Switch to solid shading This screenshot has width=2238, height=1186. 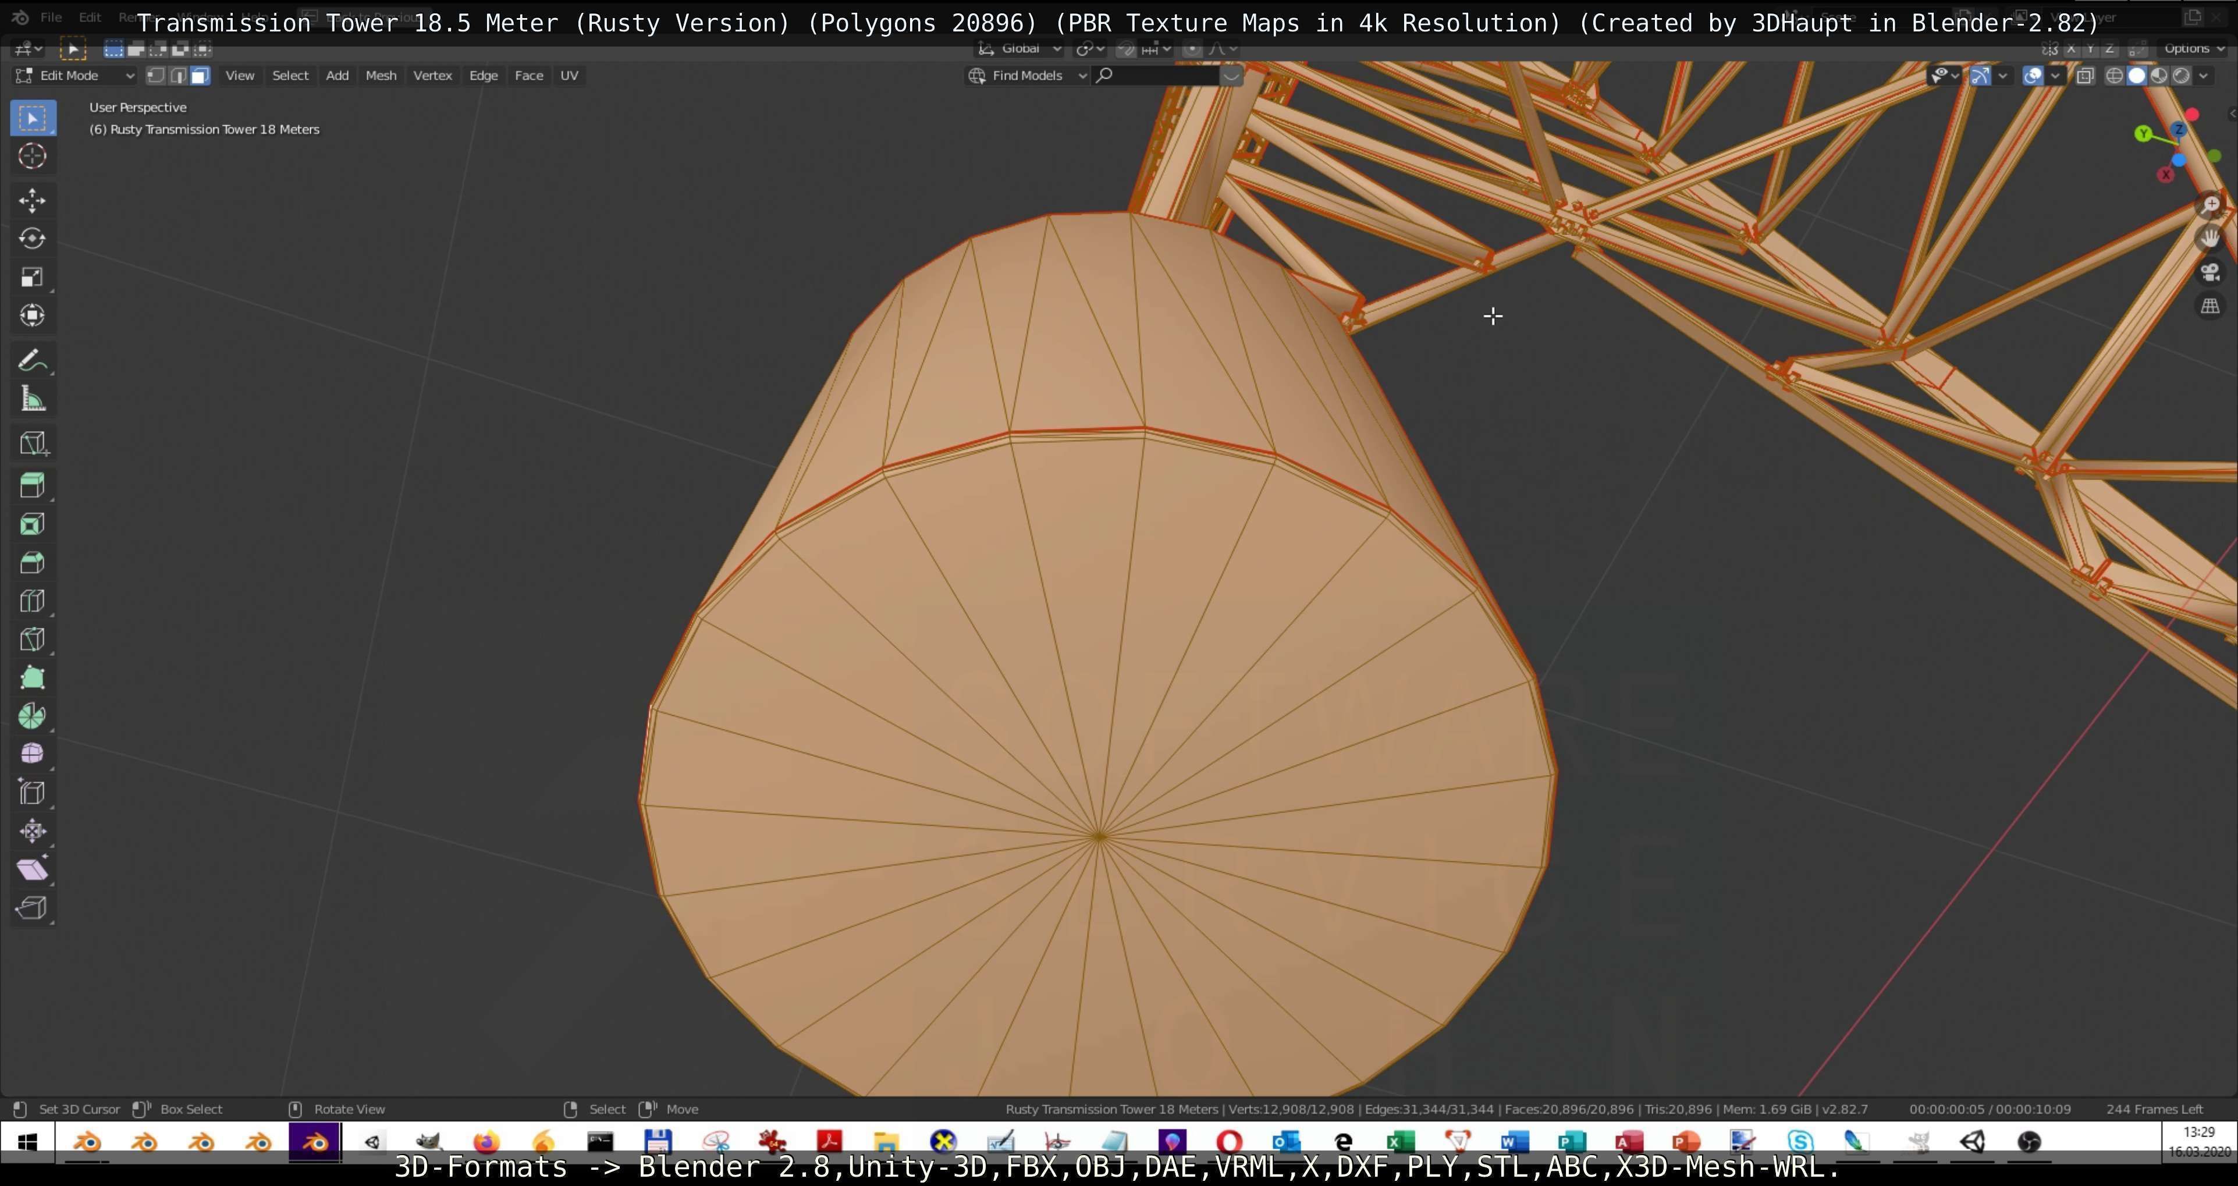point(2137,76)
